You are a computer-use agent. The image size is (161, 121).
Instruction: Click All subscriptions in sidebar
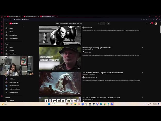[x=14, y=92]
